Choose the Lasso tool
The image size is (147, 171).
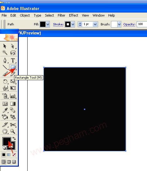click(13, 53)
